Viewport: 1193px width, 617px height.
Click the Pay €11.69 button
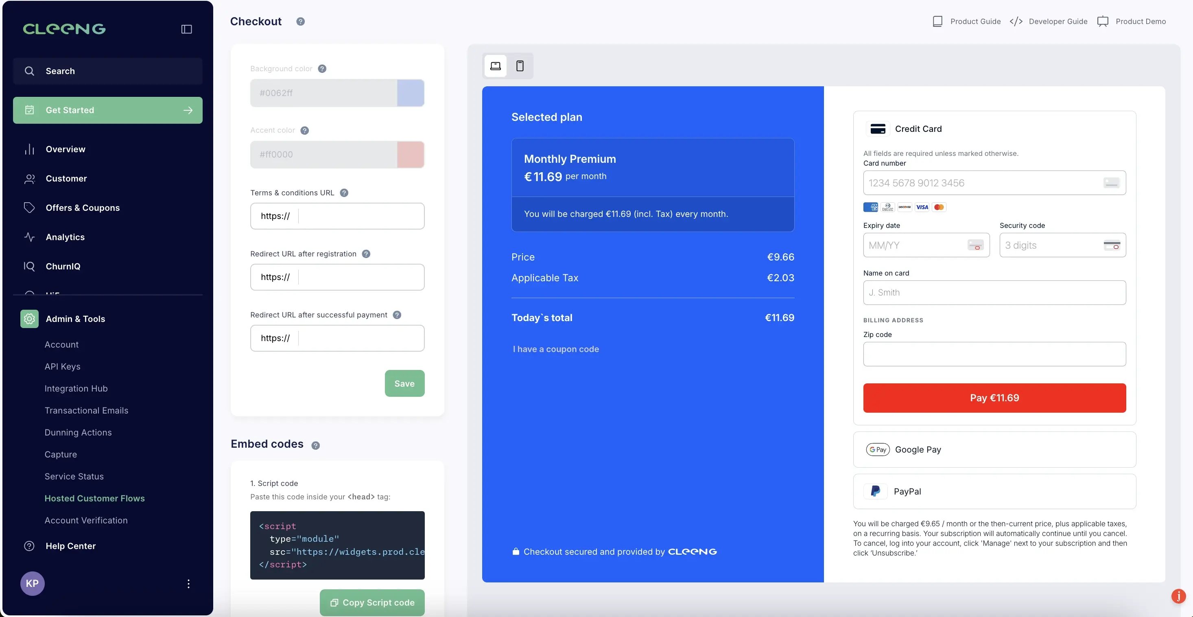point(995,398)
